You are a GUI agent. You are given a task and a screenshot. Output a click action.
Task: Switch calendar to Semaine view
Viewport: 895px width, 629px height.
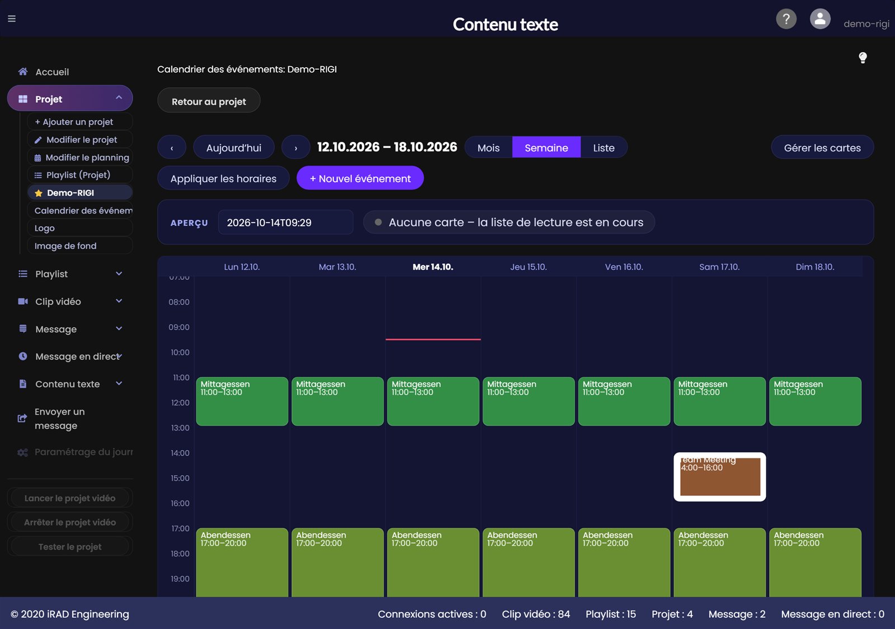(547, 148)
